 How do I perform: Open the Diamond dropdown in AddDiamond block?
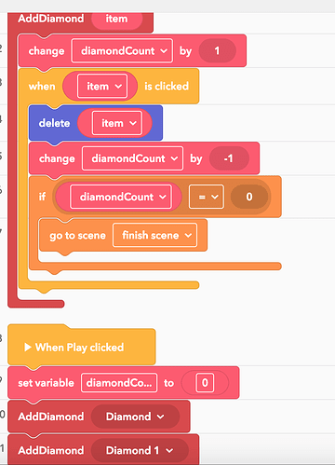tap(135, 417)
